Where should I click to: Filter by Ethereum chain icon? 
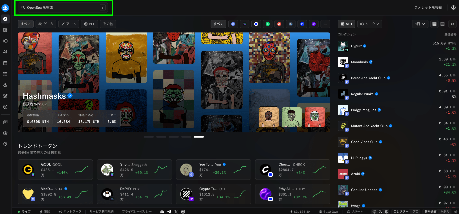point(233,24)
